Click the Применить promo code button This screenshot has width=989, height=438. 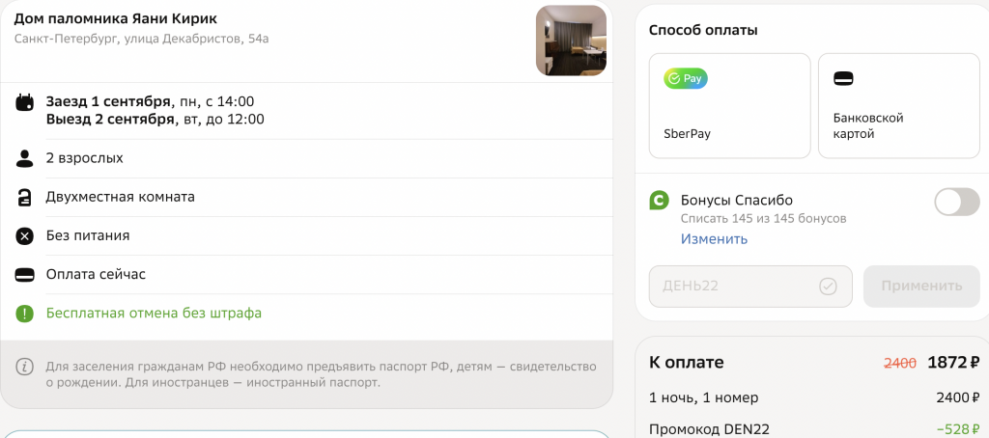[x=921, y=287]
